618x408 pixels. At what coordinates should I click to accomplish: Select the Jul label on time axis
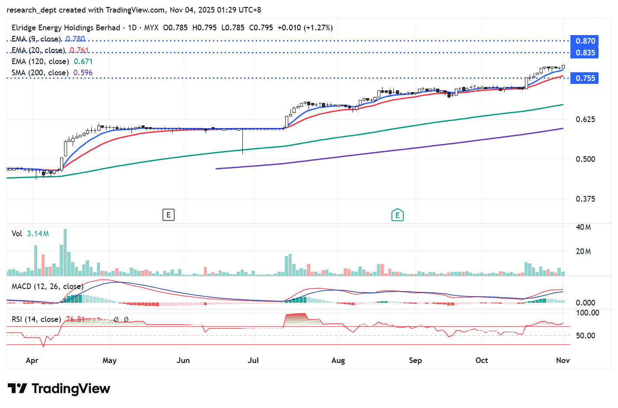pyautogui.click(x=253, y=360)
